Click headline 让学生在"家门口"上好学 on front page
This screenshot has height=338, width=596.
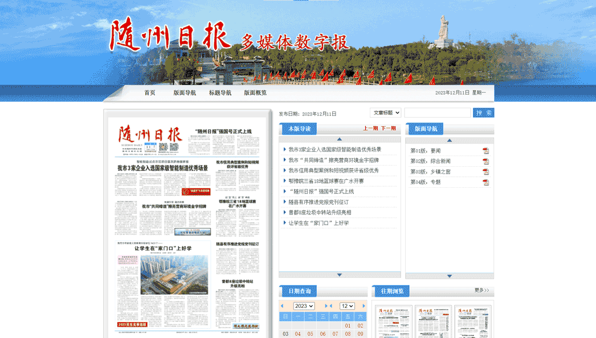tap(163, 248)
